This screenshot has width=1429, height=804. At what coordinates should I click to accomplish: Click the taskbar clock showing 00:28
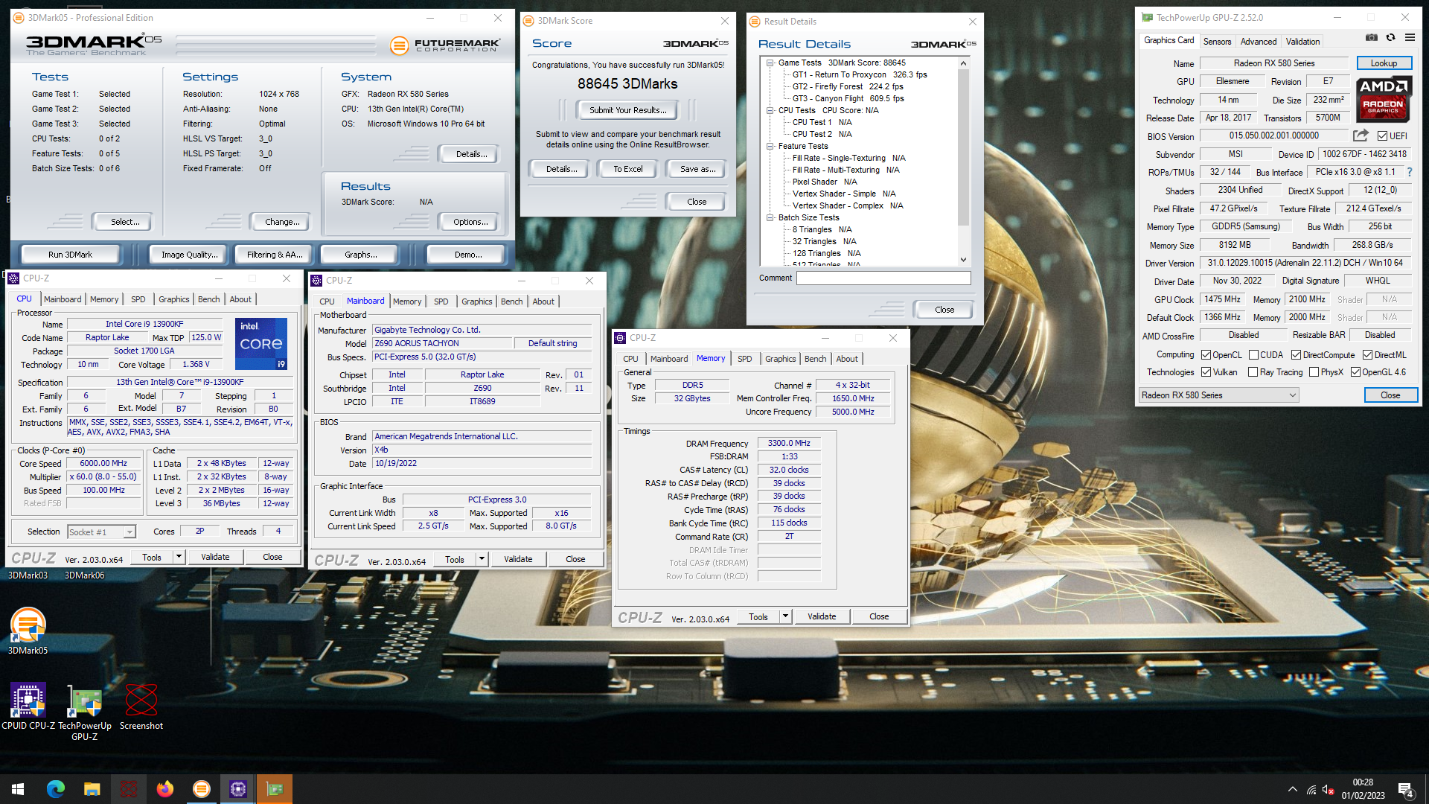(1363, 789)
